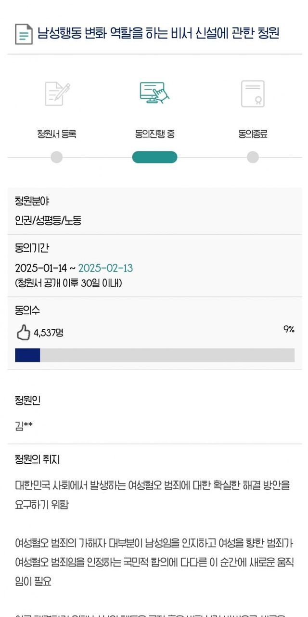This screenshot has height=617, width=308.
Task: Select the 동의진행 중 step label
Action: (154, 134)
